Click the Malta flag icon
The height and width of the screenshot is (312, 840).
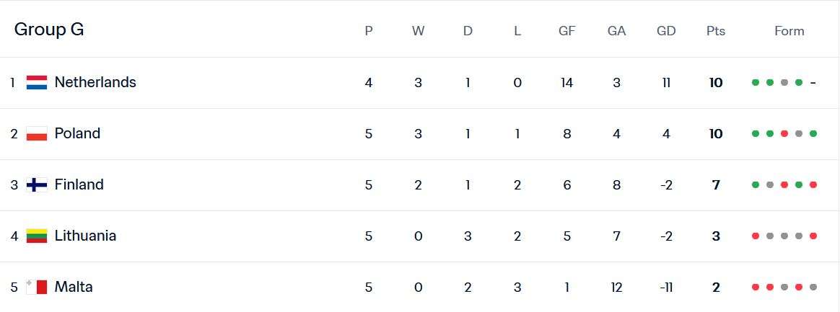(37, 288)
